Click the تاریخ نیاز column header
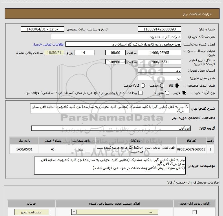The width and height of the screenshot is (223, 216). click(x=24, y=141)
